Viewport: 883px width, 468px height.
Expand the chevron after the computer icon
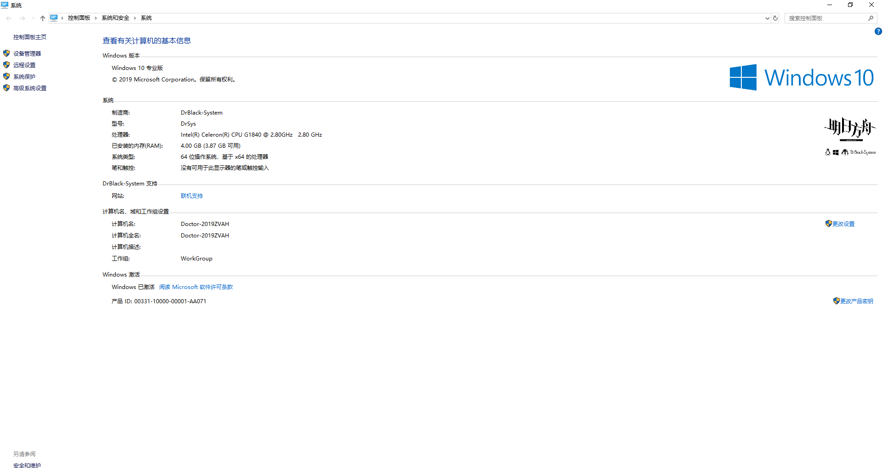tap(62, 18)
